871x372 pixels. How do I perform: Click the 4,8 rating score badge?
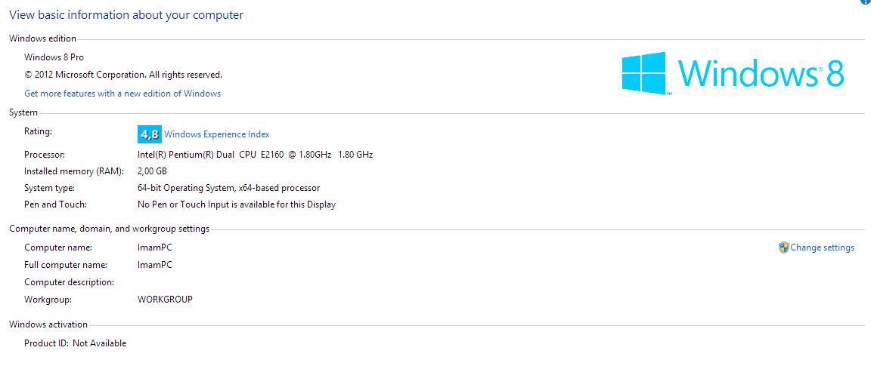[149, 134]
